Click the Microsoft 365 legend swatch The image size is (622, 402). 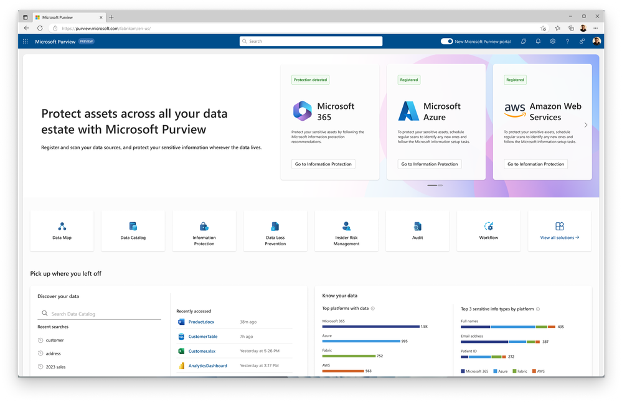coord(463,372)
